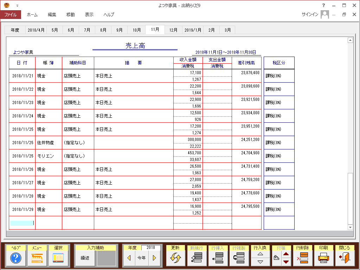
Task: Click the 付箋 sticky note icon
Action: click(x=277, y=258)
